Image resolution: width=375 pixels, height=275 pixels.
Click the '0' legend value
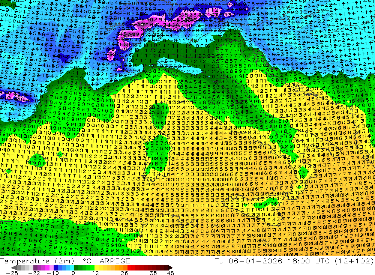73,273
